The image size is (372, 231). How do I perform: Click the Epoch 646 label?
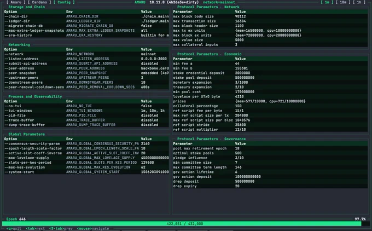[x=16, y=219]
